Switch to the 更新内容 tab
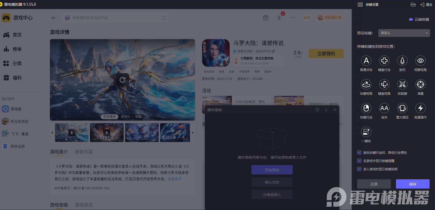Screen dimensions: 435x210 (84, 152)
